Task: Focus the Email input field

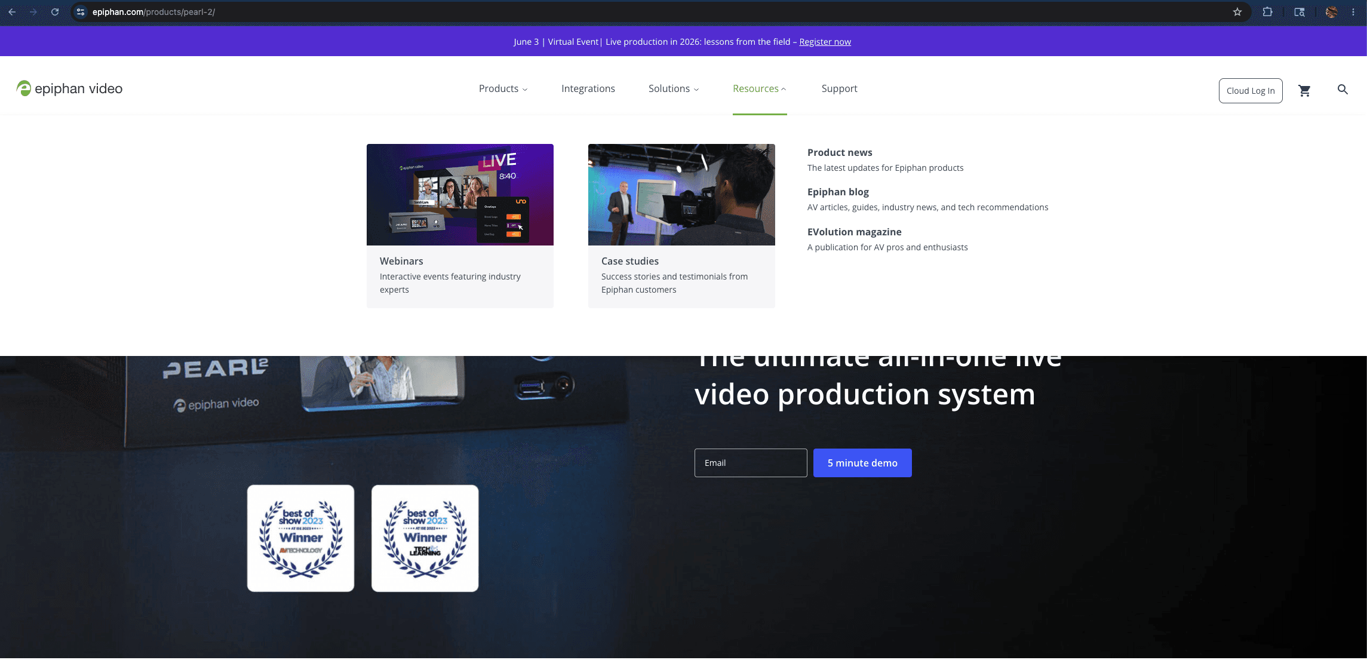Action: [751, 463]
